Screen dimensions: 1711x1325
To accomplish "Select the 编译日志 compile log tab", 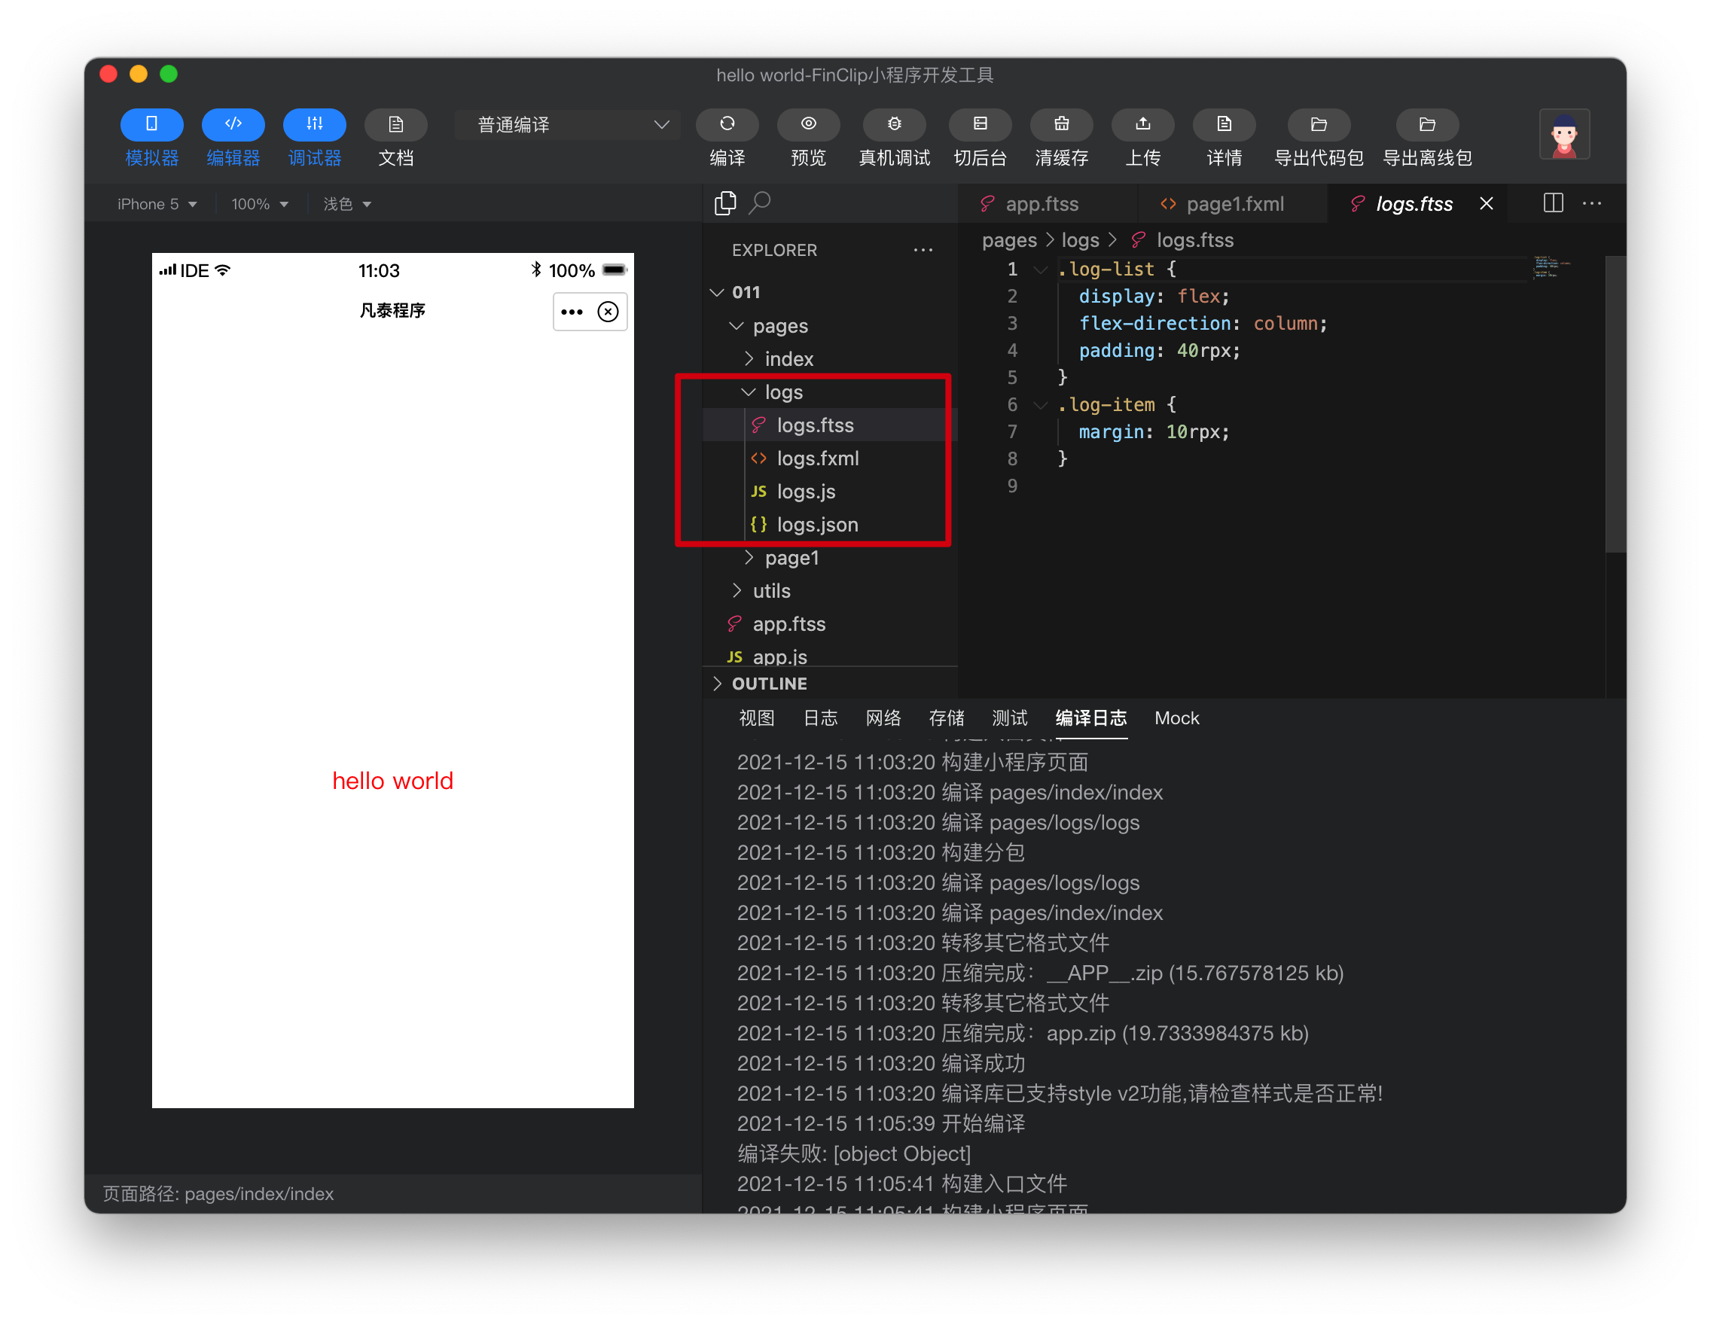I will (1090, 718).
